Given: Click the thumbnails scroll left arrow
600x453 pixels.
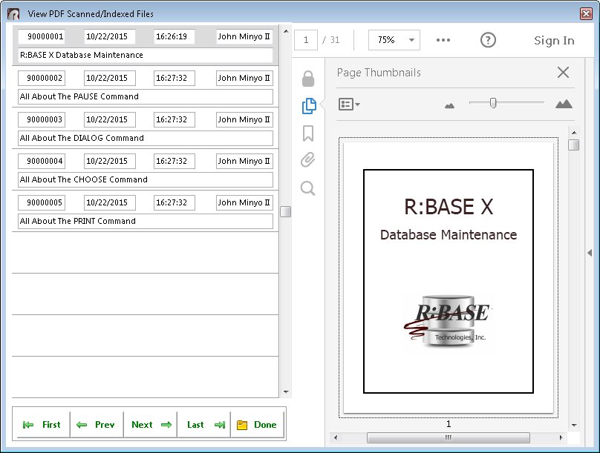Looking at the screenshot, I should point(336,437).
